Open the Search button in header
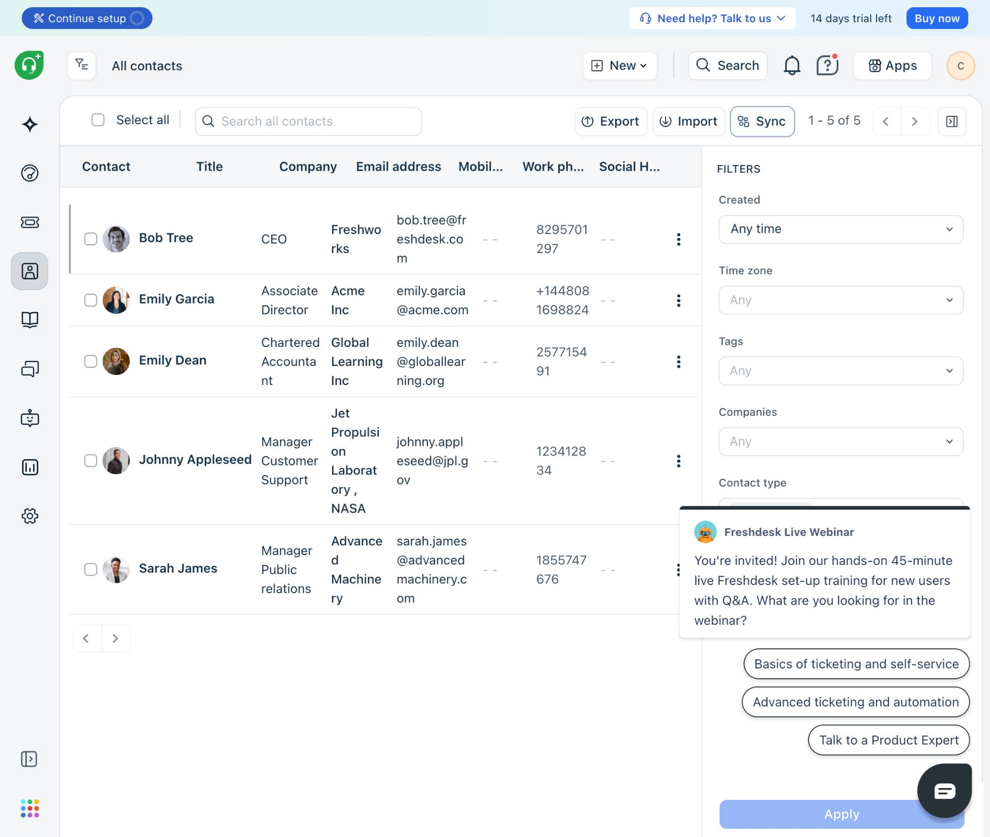 pyautogui.click(x=728, y=65)
